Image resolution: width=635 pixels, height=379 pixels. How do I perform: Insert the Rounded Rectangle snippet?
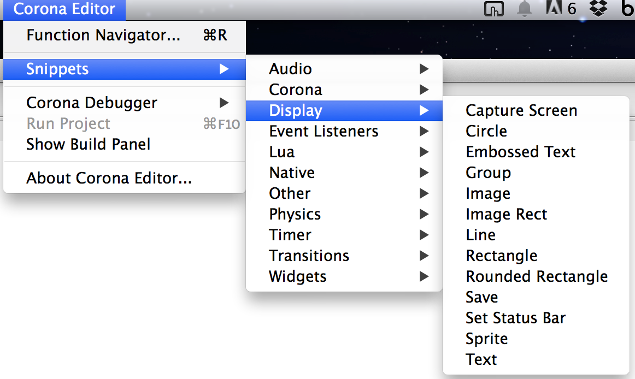point(536,276)
